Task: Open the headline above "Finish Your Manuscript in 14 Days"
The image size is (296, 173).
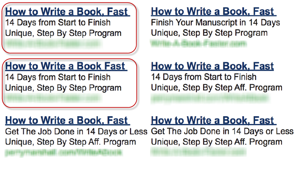Action: click(x=214, y=11)
